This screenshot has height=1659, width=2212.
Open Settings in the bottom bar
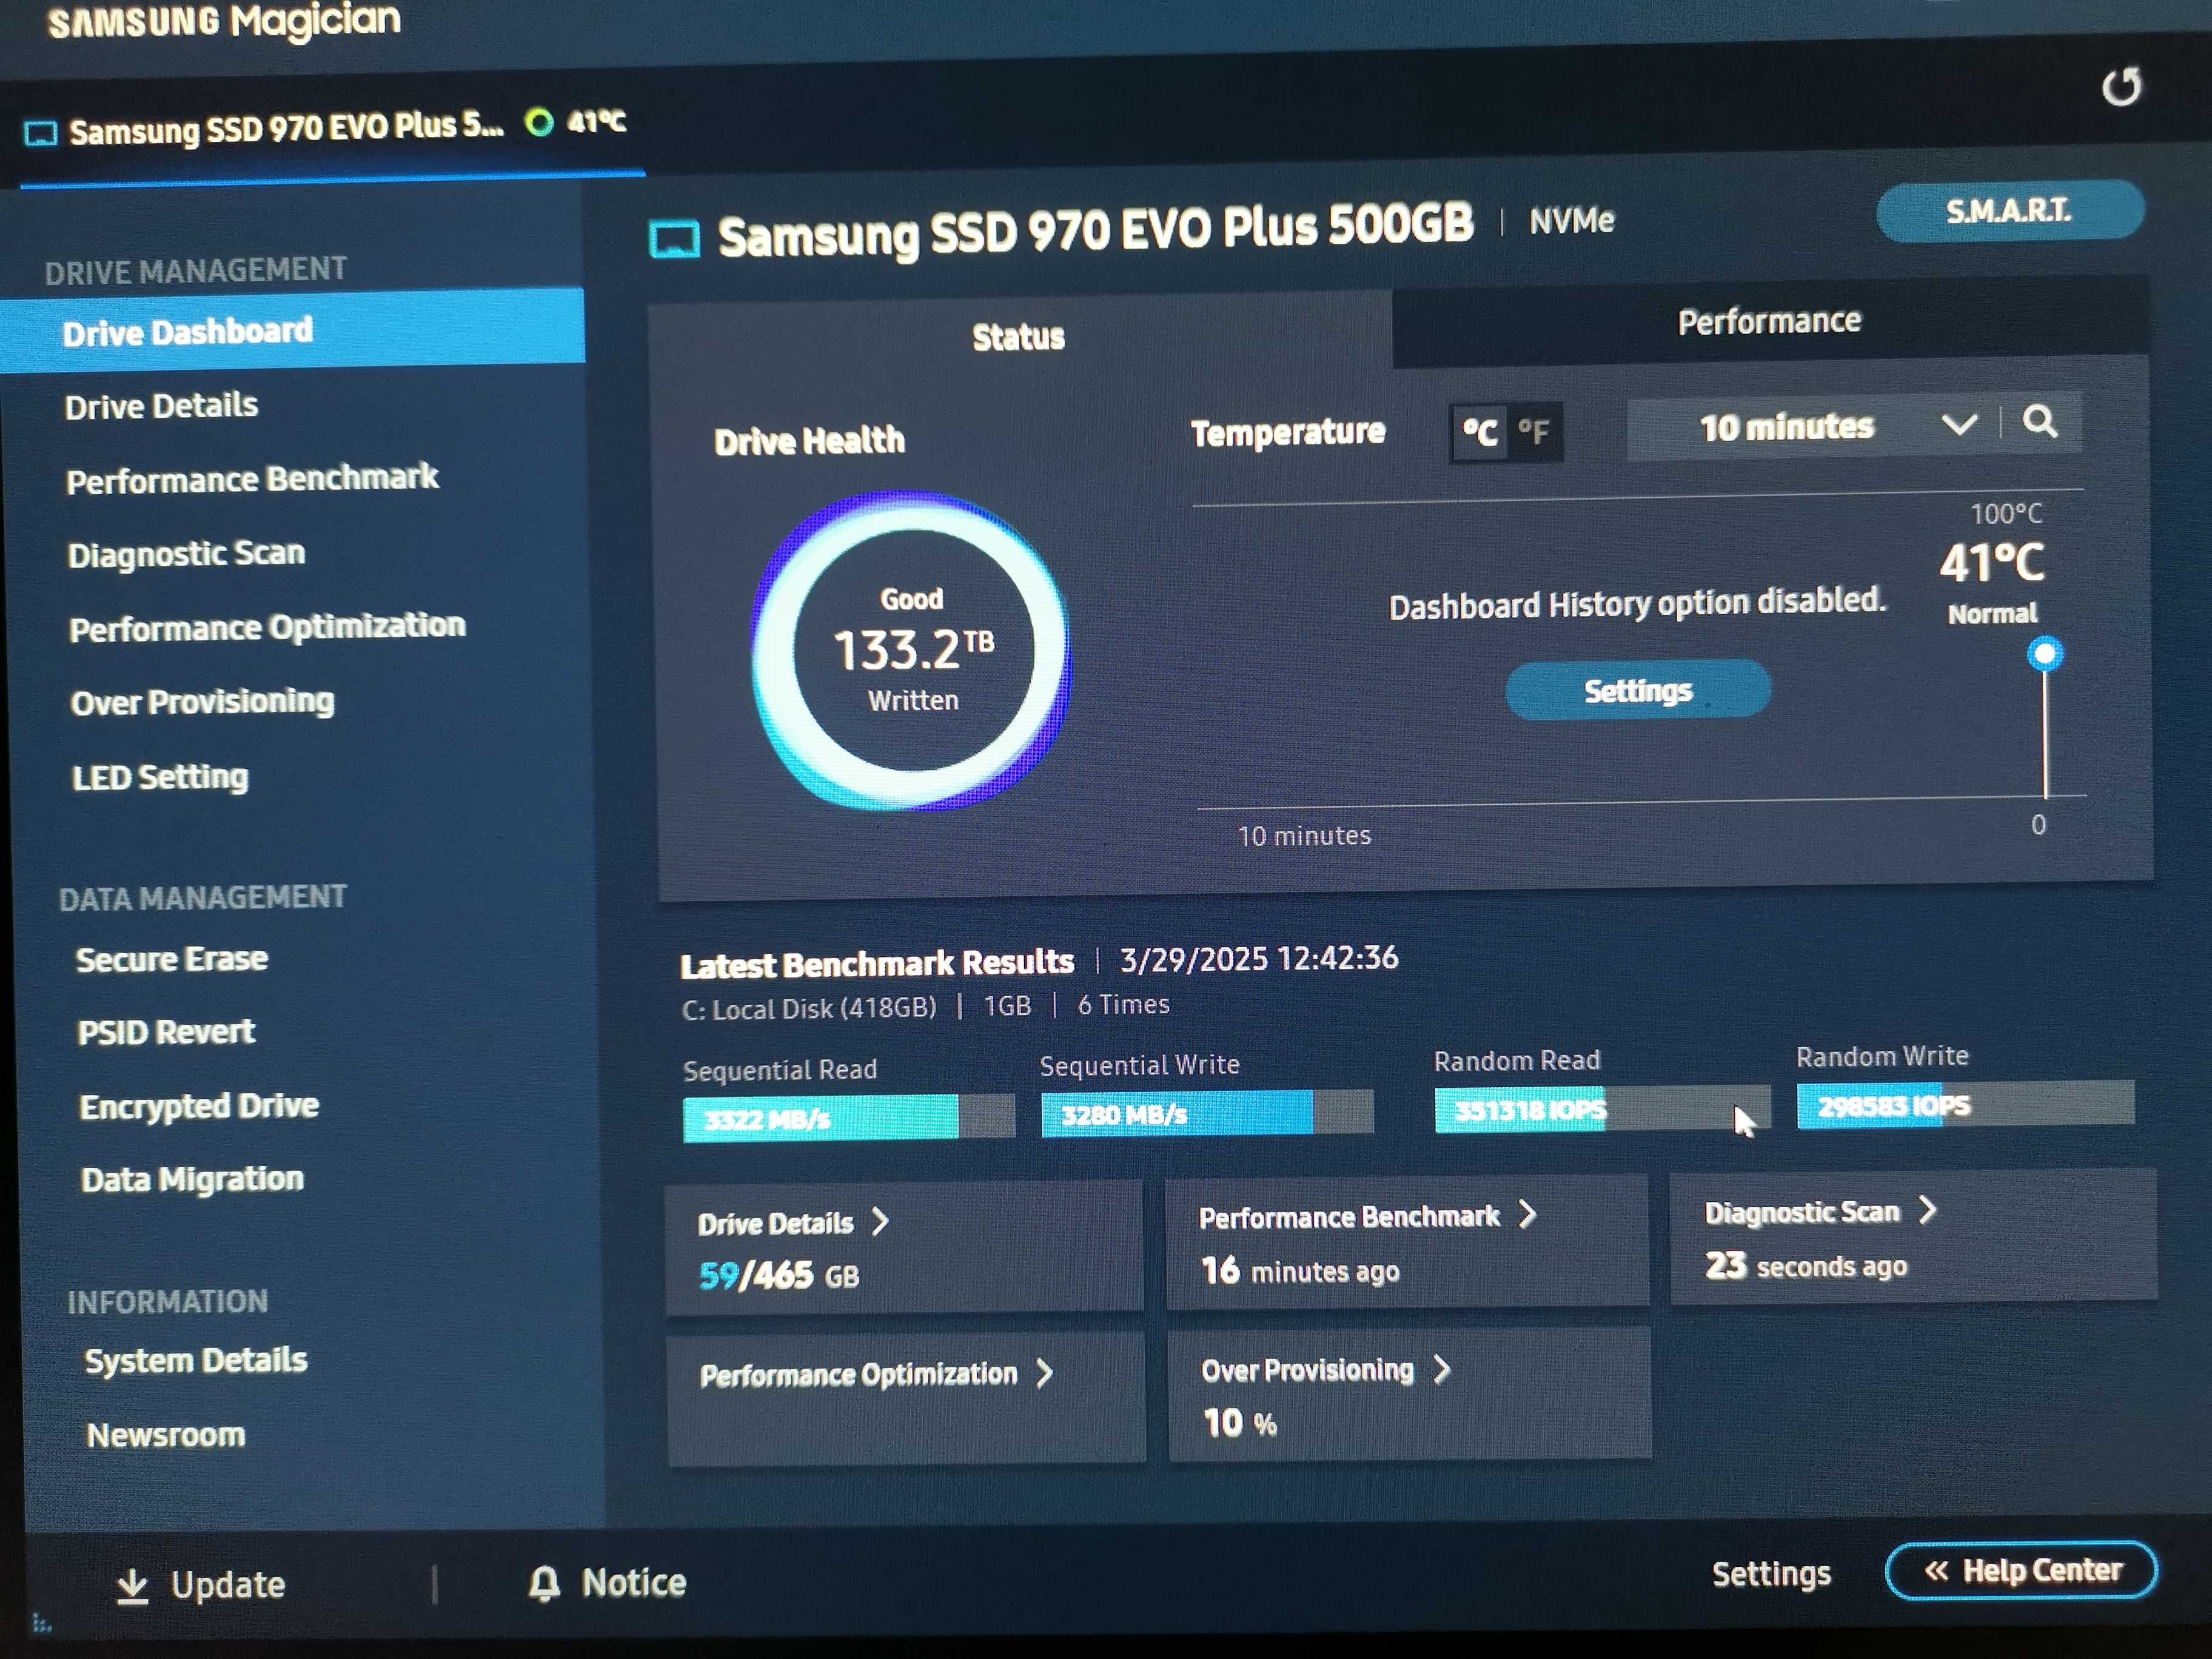tap(1771, 1574)
